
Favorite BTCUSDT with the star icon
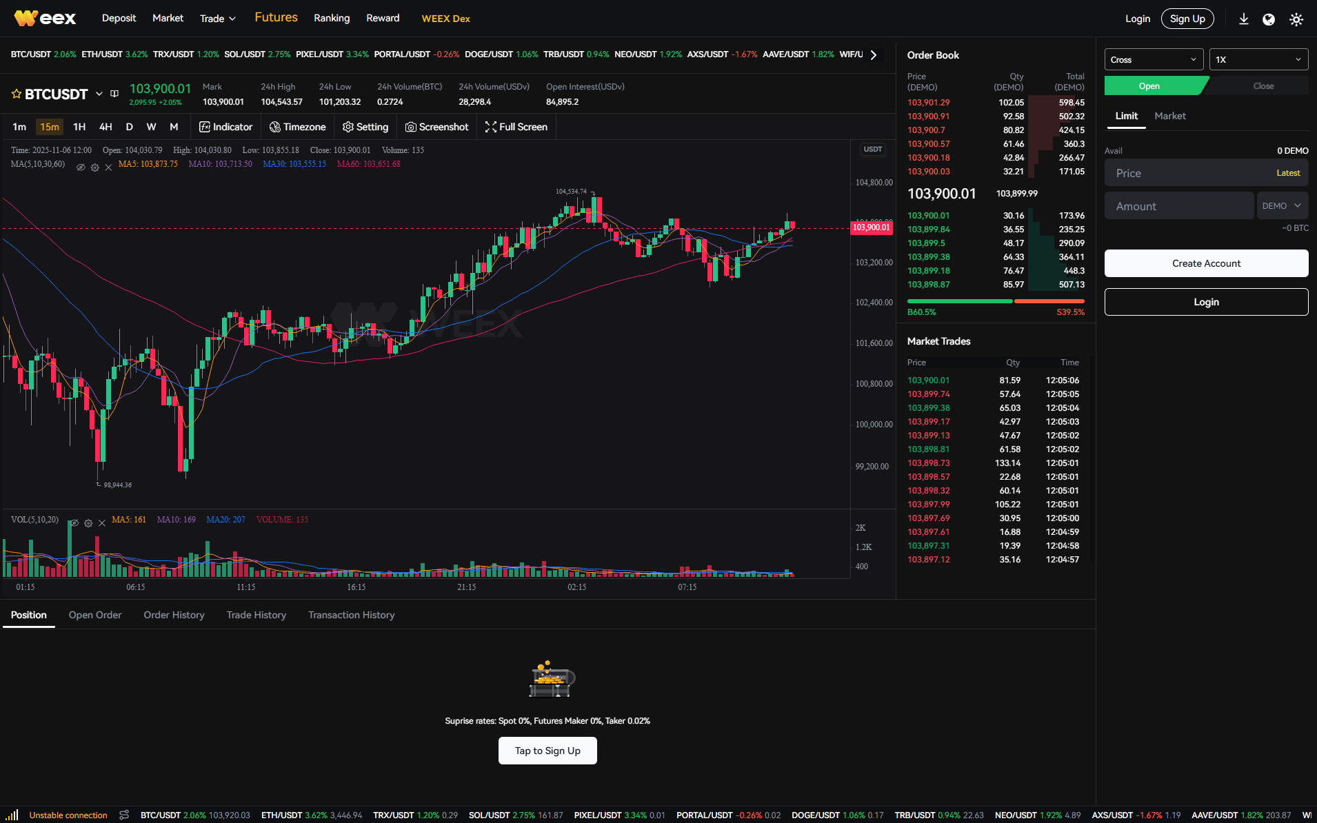coord(14,94)
